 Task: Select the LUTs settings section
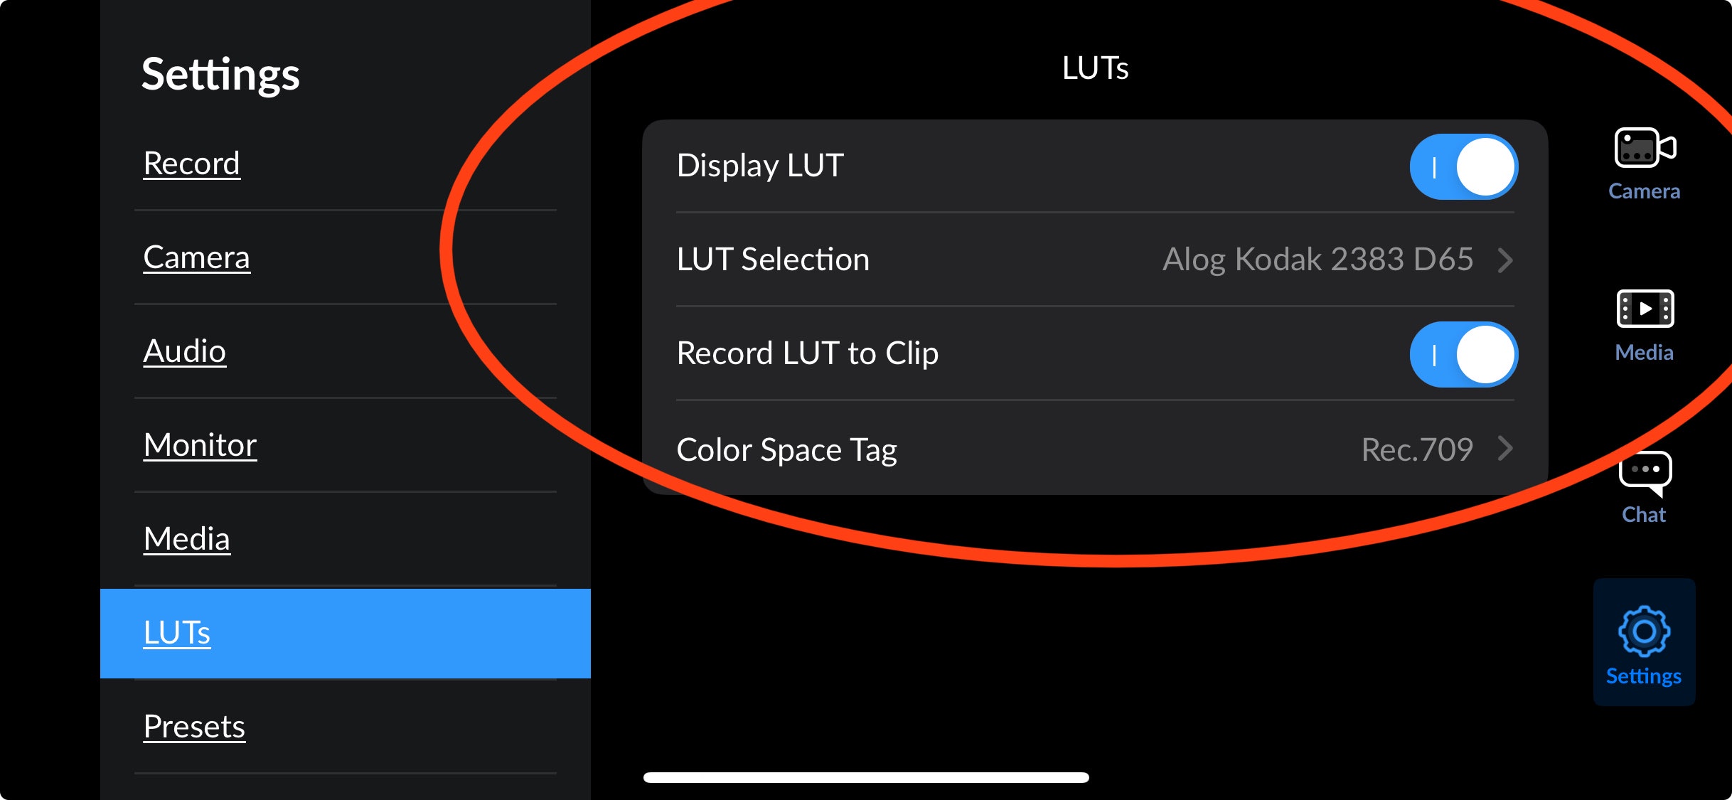tap(177, 633)
